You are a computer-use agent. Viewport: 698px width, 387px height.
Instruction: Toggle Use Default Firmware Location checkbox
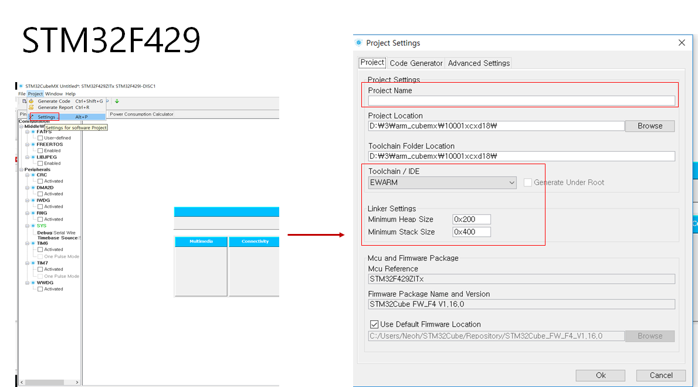click(374, 324)
